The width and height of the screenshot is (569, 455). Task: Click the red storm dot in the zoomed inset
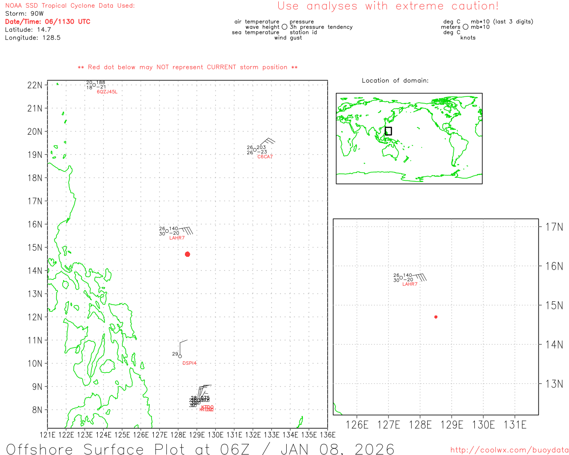[436, 317]
